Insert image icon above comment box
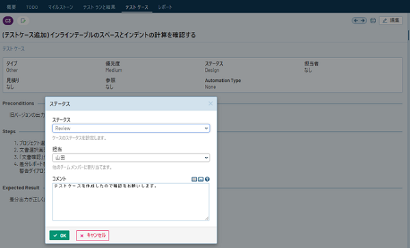This screenshot has width=410, height=248. 201,179
